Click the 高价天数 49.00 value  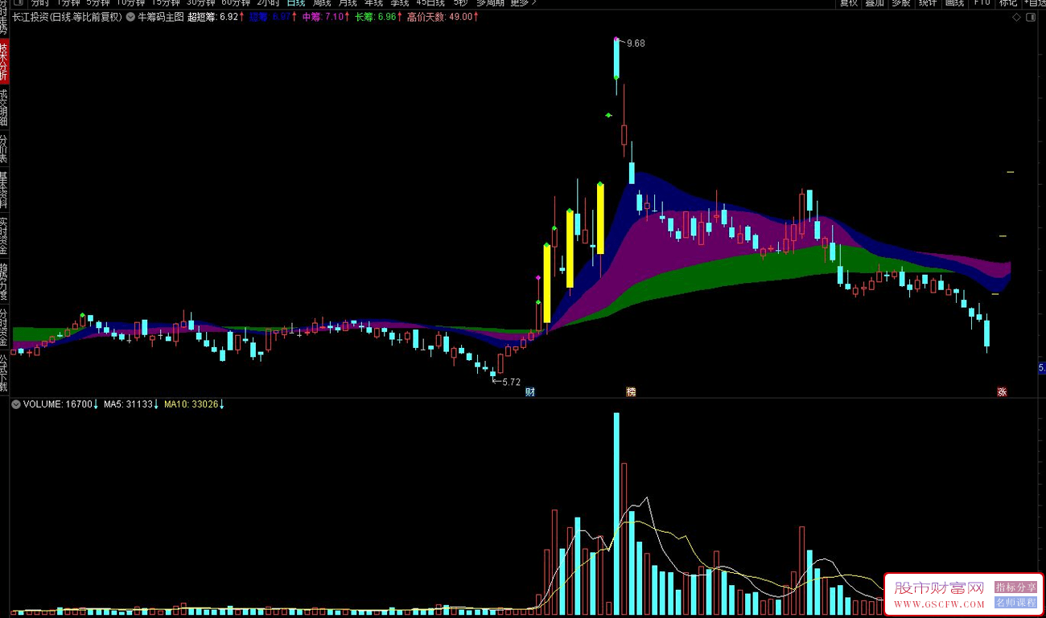(442, 16)
